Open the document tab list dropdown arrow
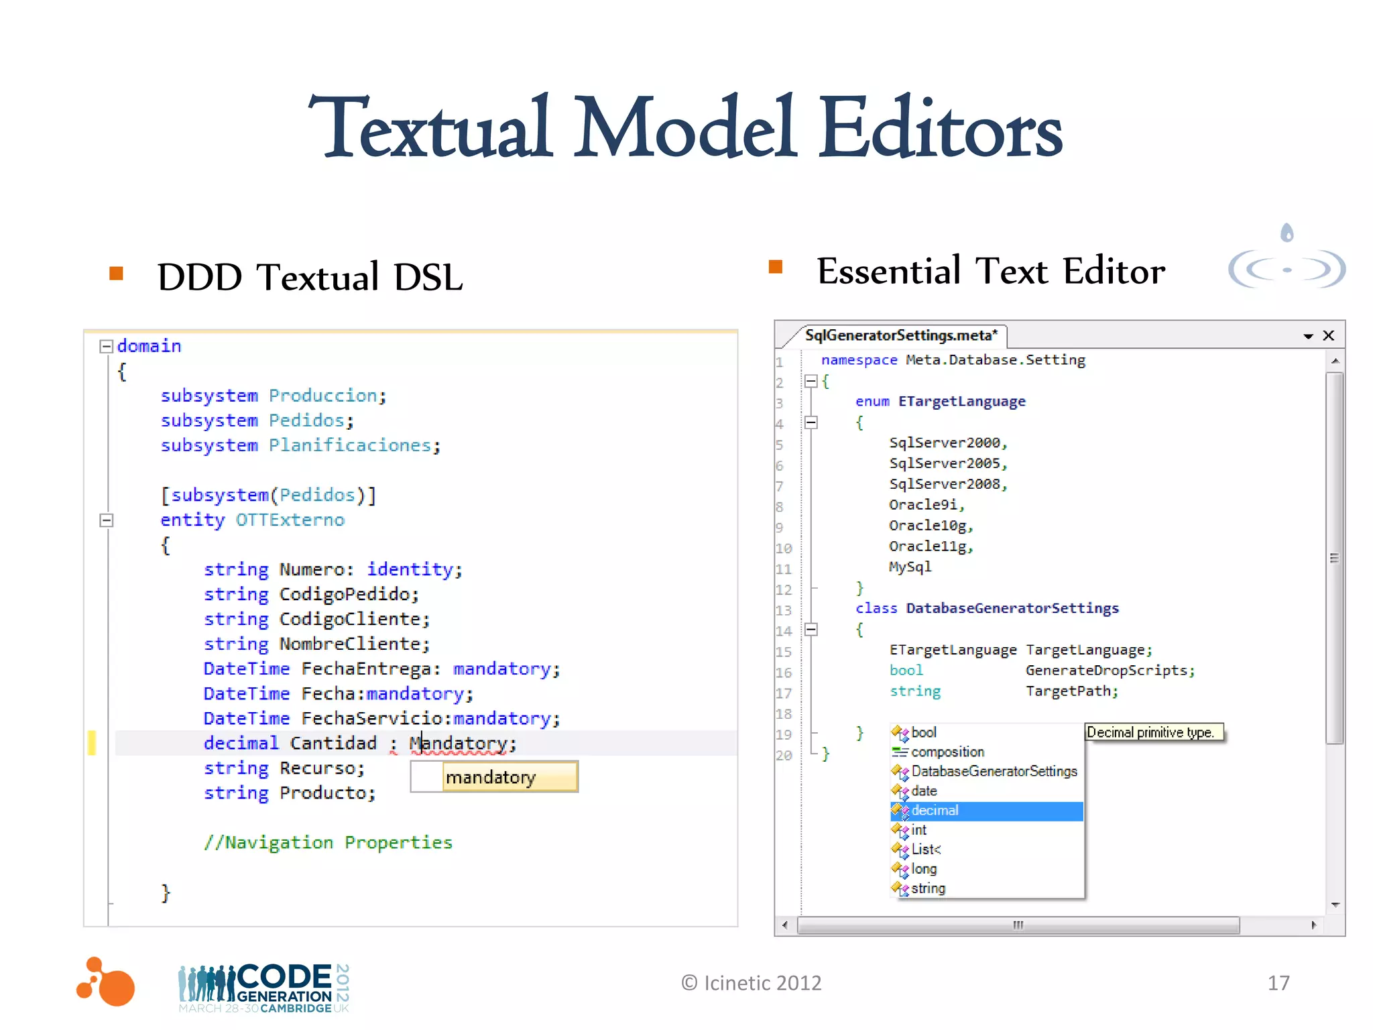Viewport: 1373px width, 1030px height. coord(1308,336)
